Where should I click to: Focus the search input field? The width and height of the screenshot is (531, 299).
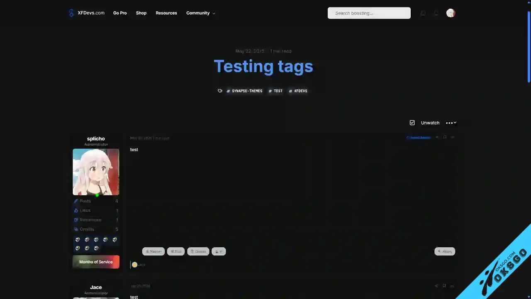coord(369,13)
